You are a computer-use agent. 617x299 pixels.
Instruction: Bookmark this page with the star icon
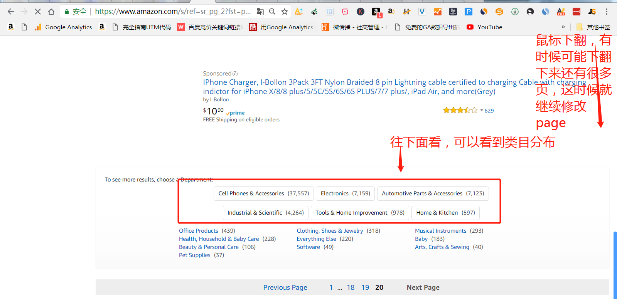click(x=285, y=12)
